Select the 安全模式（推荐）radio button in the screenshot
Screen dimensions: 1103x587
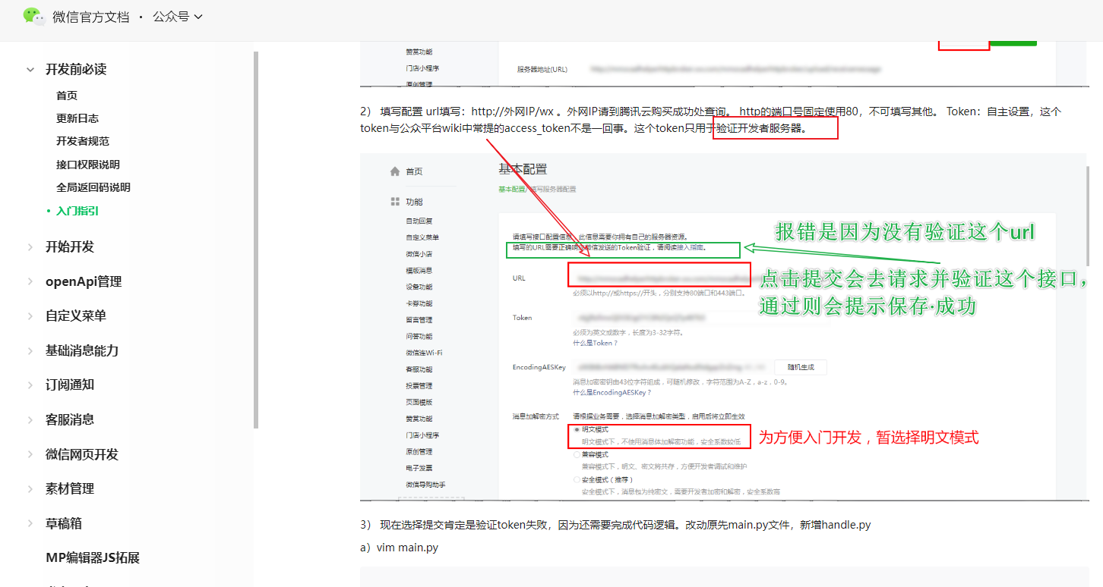pyautogui.click(x=577, y=479)
